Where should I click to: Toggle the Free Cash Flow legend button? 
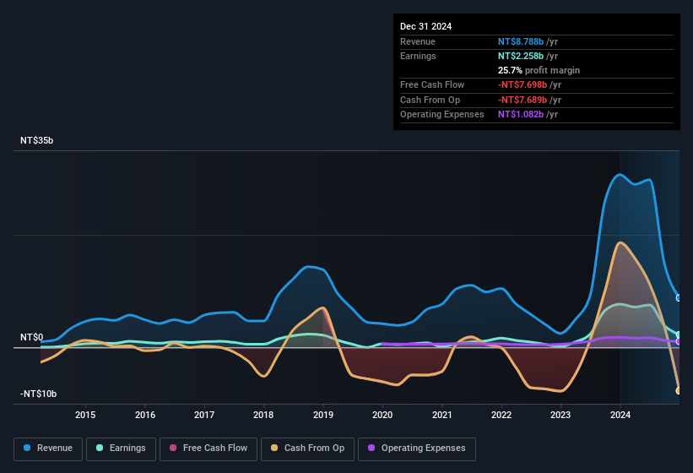tap(208, 449)
